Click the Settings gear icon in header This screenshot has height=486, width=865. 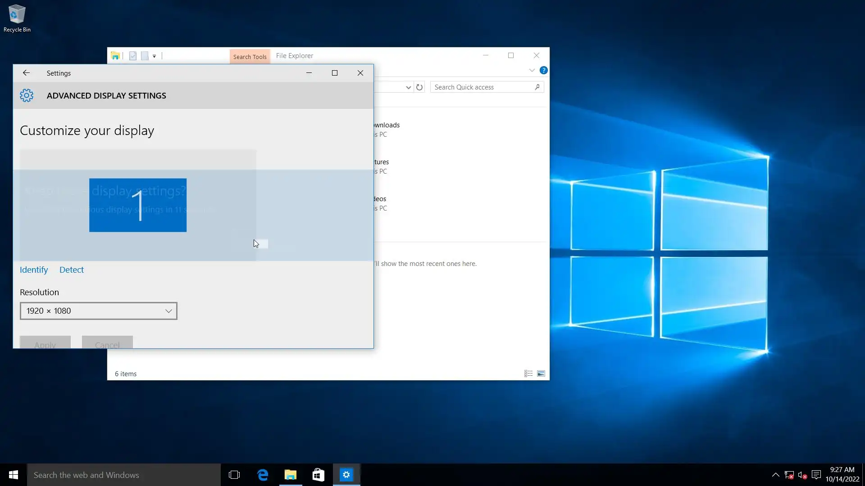pos(27,95)
